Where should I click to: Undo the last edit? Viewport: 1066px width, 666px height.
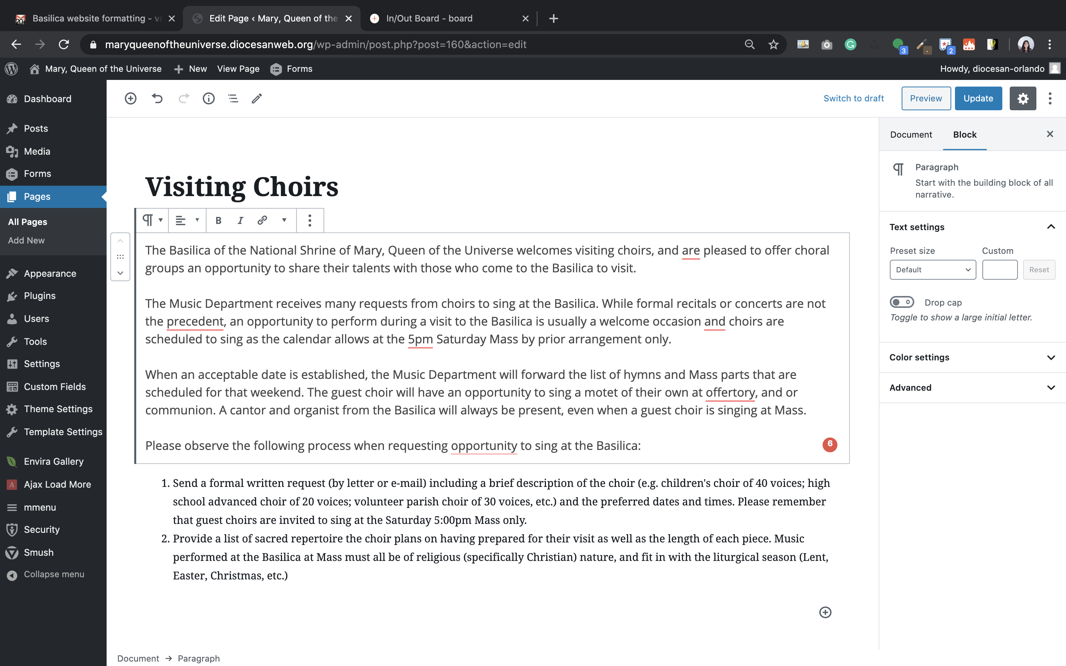pos(157,98)
